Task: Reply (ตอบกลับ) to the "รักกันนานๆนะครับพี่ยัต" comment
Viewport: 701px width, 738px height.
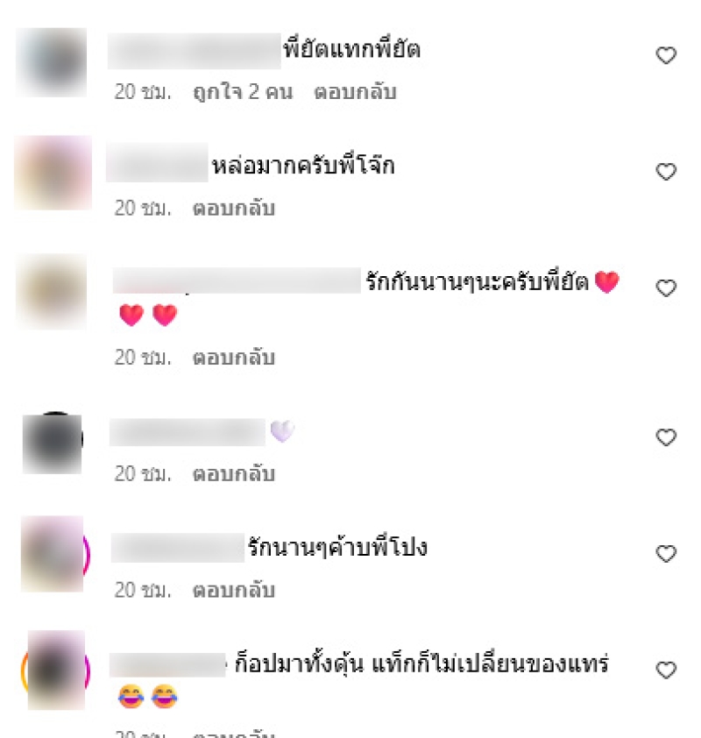Action: point(234,358)
